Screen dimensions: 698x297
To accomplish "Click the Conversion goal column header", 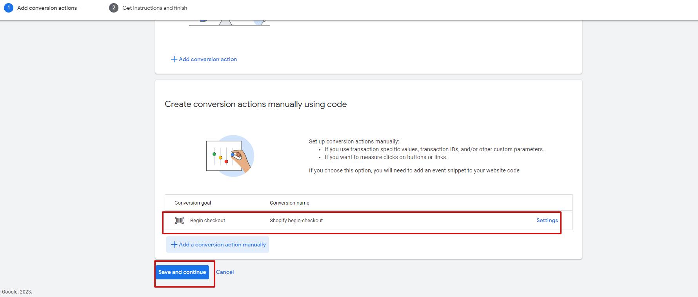I will [x=193, y=203].
